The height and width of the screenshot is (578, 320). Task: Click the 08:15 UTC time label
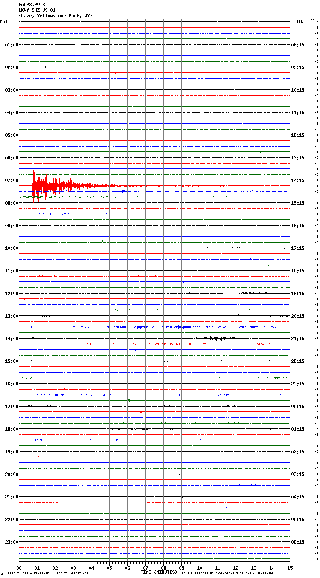tap(298, 45)
